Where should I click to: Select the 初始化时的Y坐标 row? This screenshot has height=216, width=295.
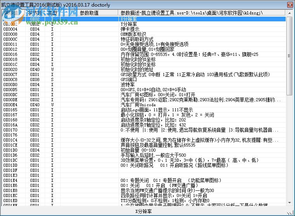pos(144,64)
